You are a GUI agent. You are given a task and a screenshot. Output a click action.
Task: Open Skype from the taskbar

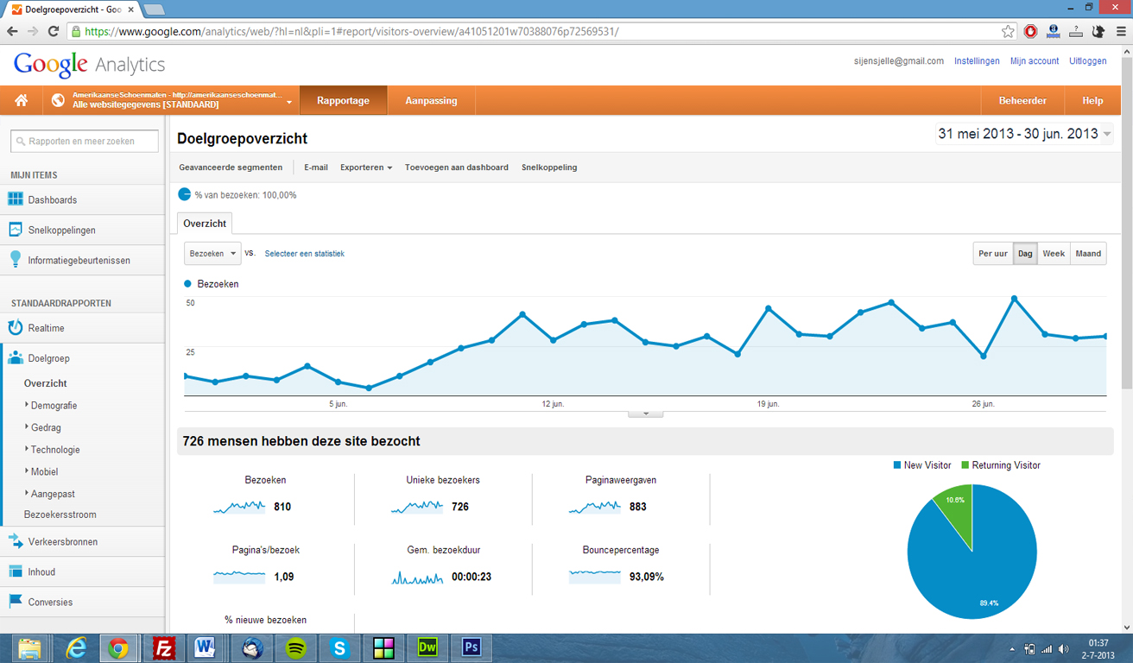click(x=340, y=647)
